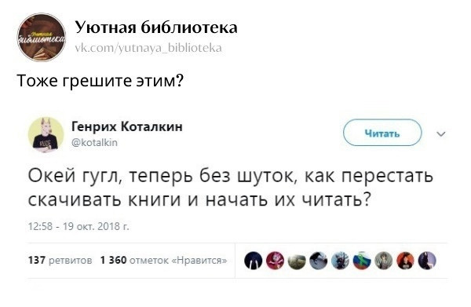
Task: Click the dark navy liker avatar with white stripes
Action: (x=254, y=261)
